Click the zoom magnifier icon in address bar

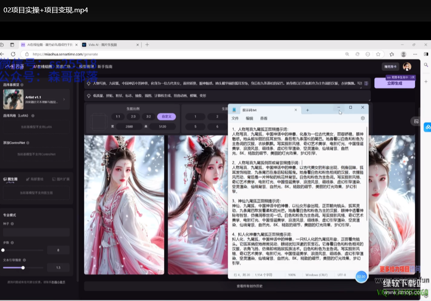coord(347,54)
